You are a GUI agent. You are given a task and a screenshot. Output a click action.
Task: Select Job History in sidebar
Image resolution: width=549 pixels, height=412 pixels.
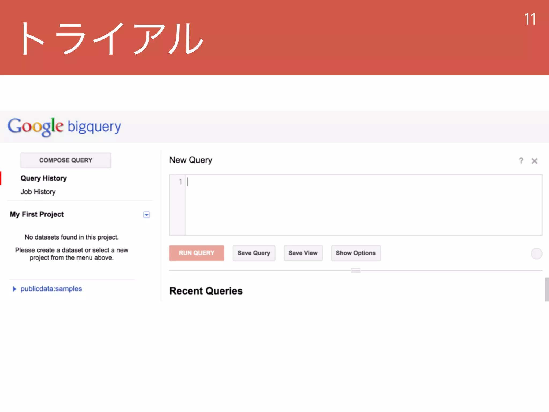pyautogui.click(x=38, y=192)
